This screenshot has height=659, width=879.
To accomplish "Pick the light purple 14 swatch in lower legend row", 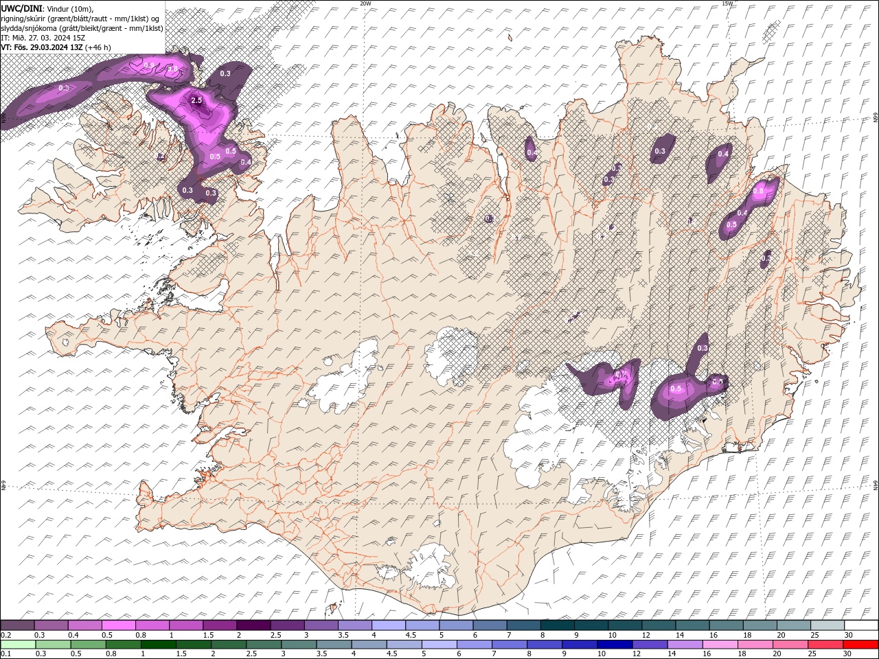I will point(685,645).
